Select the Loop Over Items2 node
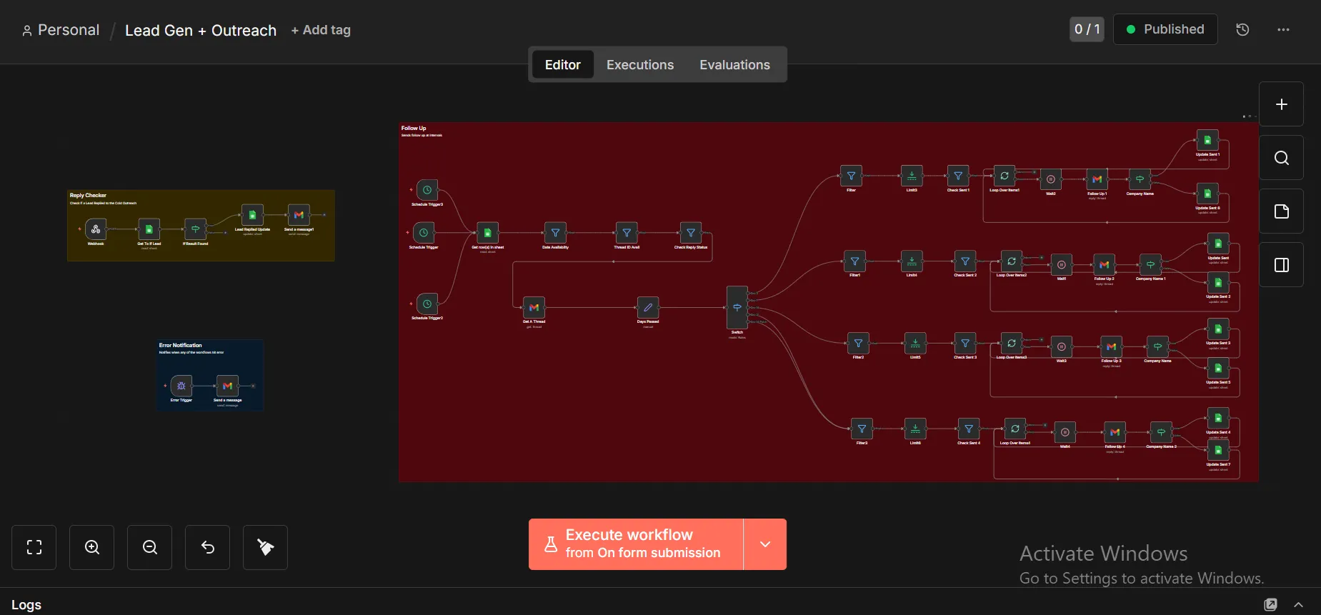 click(1012, 261)
